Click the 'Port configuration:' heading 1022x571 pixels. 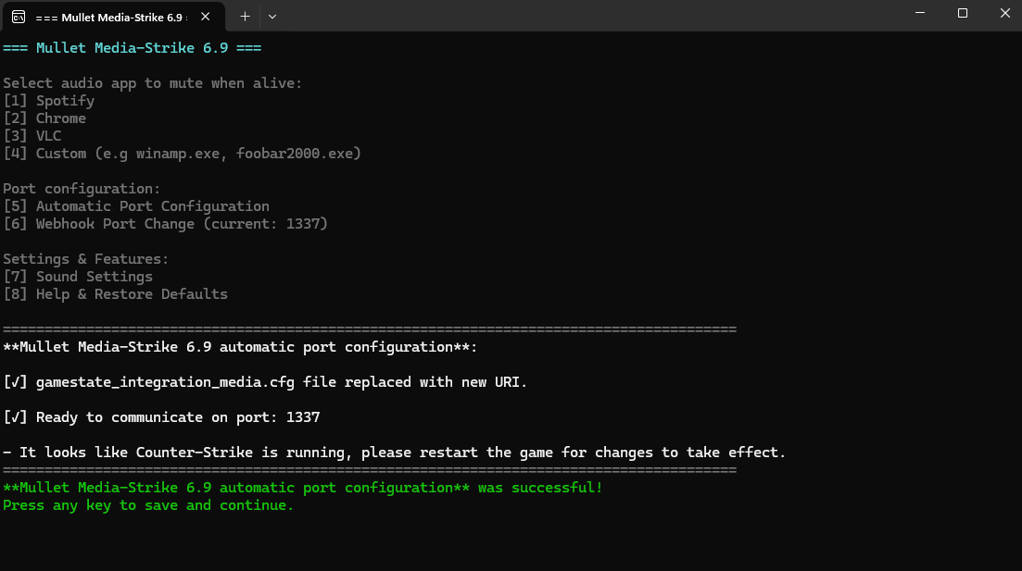click(82, 189)
